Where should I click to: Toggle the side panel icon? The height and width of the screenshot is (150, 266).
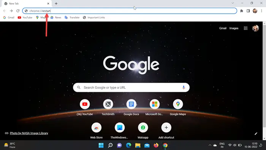click(x=248, y=11)
